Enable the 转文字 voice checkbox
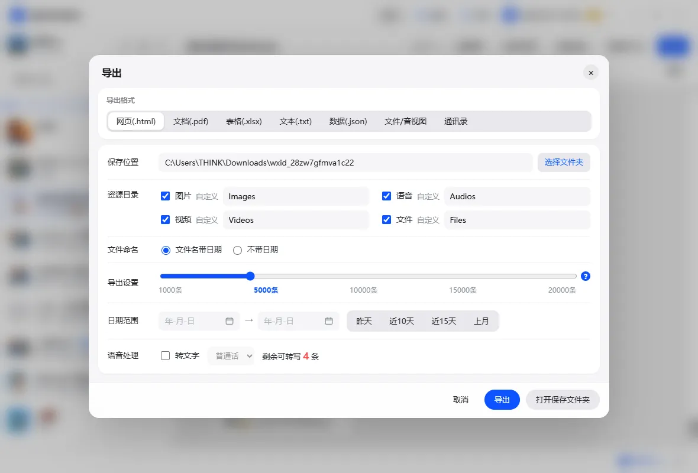Viewport: 698px width, 473px height. tap(165, 355)
